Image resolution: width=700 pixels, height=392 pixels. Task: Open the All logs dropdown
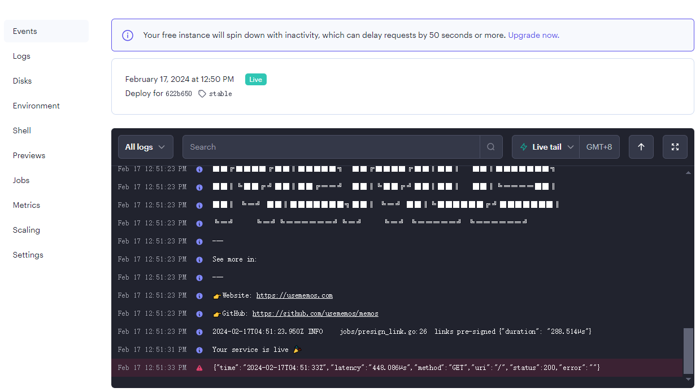[145, 147]
